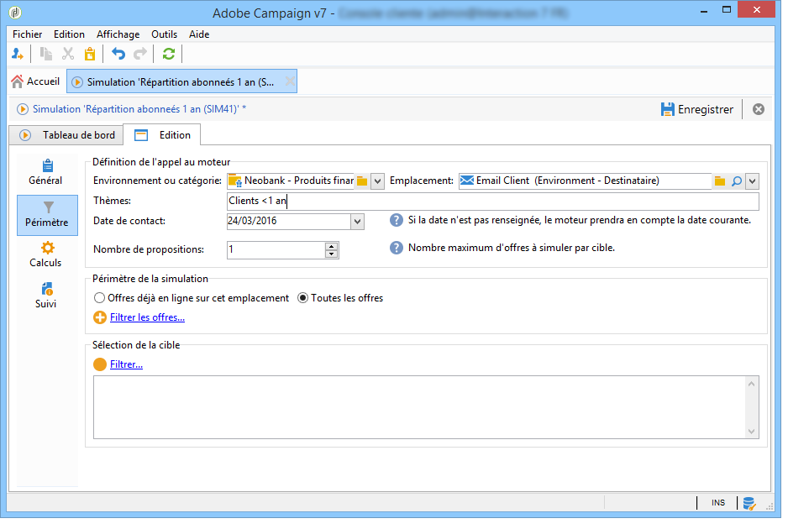Click the connect user toolbar icon
Screen dimensions: 788x529
pos(18,54)
